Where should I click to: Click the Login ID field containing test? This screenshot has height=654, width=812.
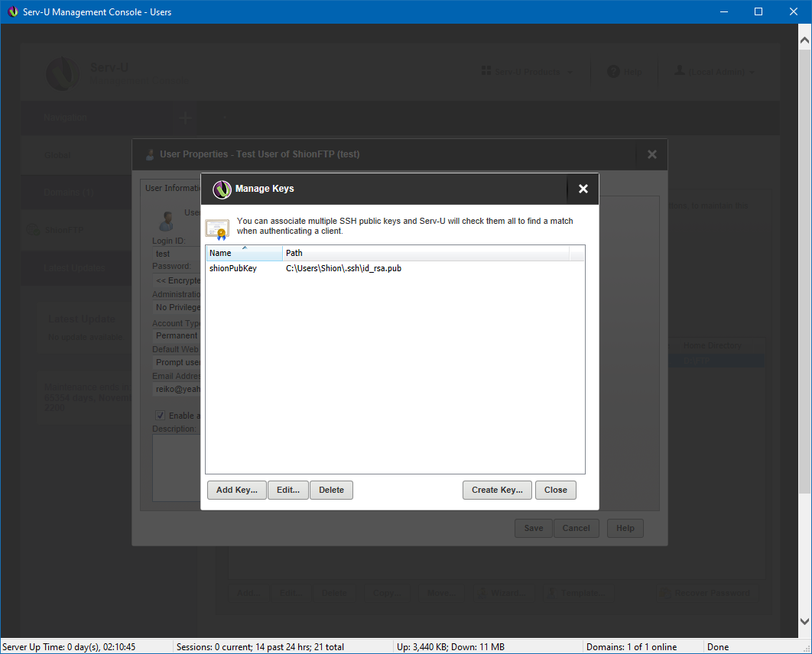coord(177,254)
